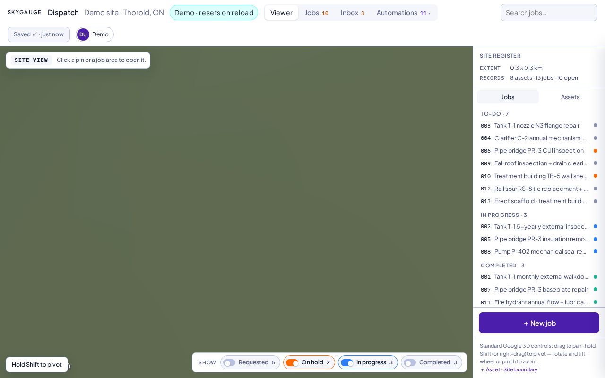Select job 005 Pipe bridge PR-3 insulation removal
Screen dimensions: 605x378
pos(539,239)
